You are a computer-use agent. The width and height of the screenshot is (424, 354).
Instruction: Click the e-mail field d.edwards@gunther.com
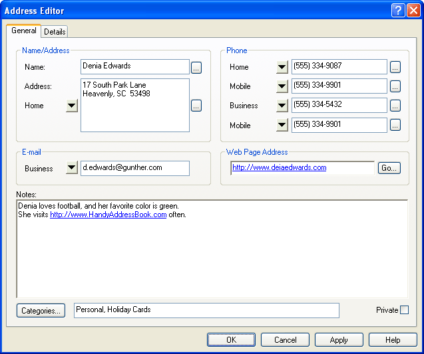click(135, 169)
